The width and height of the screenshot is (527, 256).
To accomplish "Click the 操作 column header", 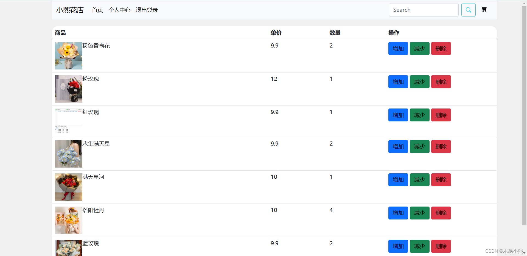I will pyautogui.click(x=394, y=33).
